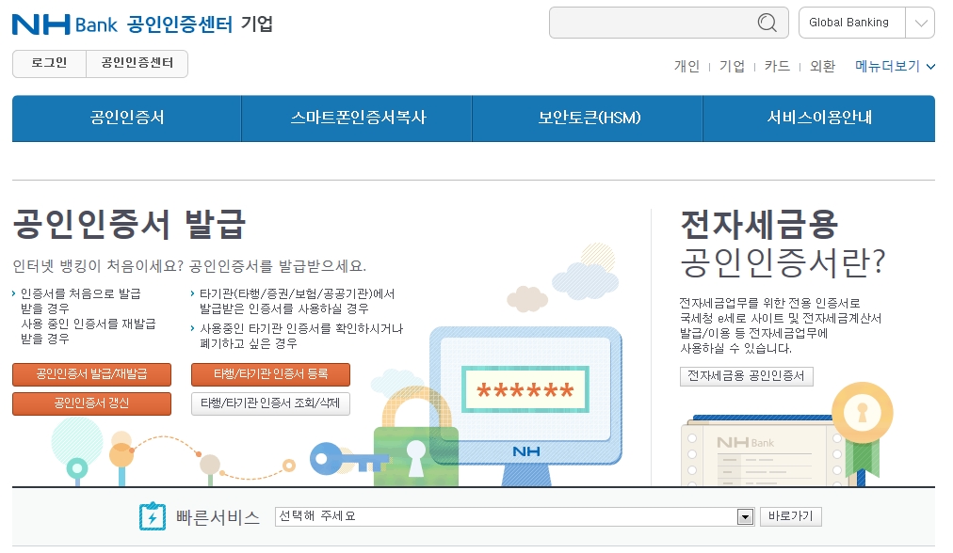Open the 서비스이용안내 menu tab

coord(819,118)
